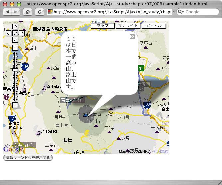Click the info window Japanese text
This screenshot has height=185, width=222.
coord(71,63)
